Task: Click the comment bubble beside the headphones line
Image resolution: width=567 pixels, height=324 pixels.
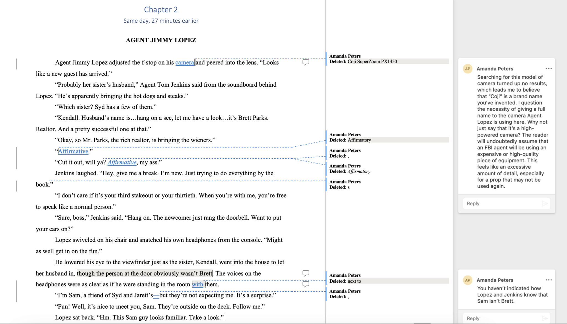Action: pos(306,284)
